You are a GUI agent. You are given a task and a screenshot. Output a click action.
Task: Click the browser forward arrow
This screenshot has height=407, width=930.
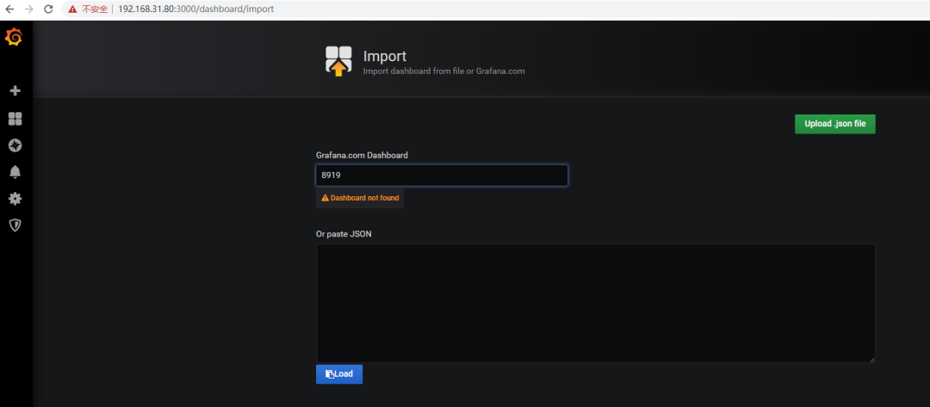pyautogui.click(x=29, y=9)
